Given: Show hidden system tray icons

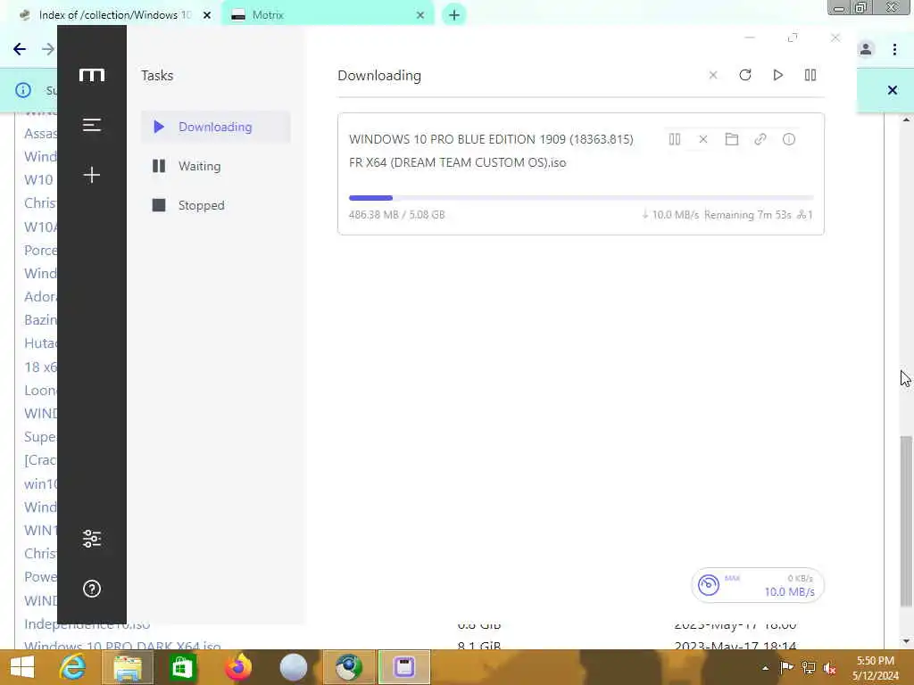Looking at the screenshot, I should click(765, 668).
